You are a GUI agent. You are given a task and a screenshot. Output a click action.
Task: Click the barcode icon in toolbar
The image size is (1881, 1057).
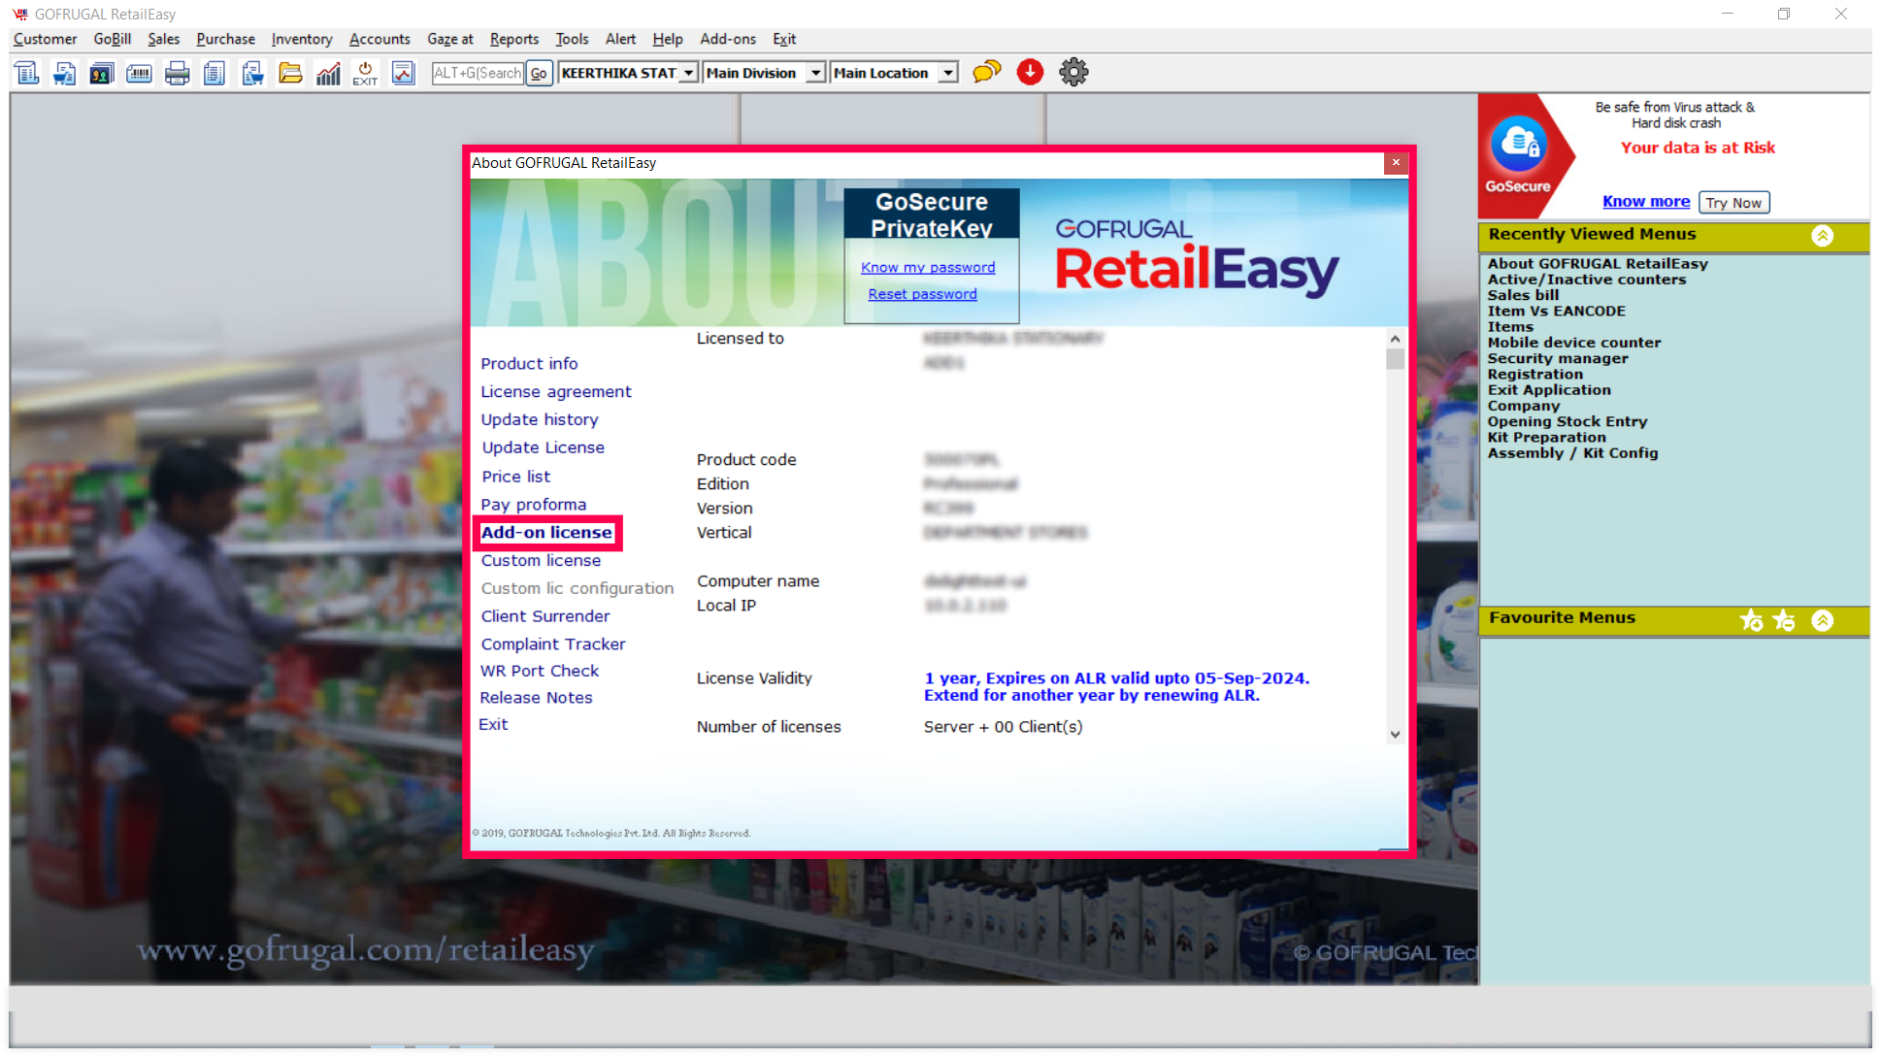click(x=139, y=73)
